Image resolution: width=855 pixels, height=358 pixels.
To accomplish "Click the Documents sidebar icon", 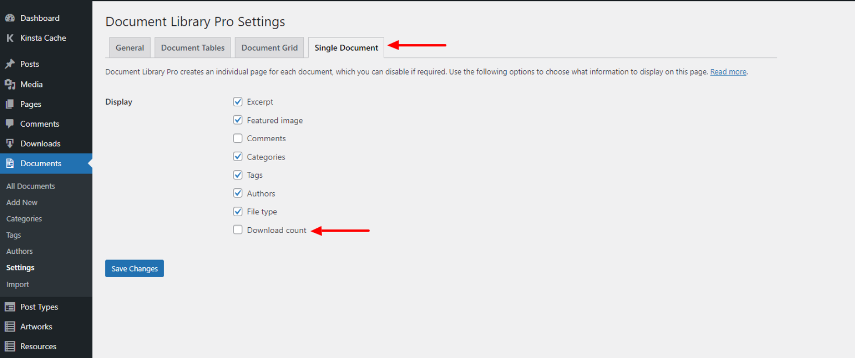I will 9,163.
